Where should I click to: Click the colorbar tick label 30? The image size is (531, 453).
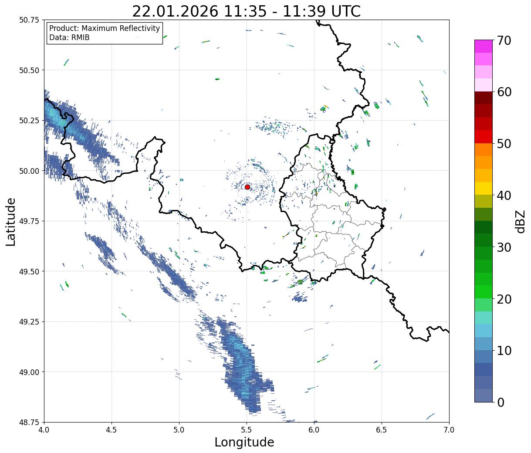pos(504,247)
